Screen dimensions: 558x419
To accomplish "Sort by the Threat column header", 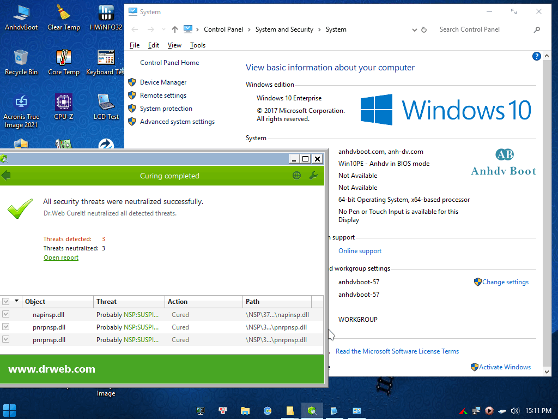I will 129,301.
